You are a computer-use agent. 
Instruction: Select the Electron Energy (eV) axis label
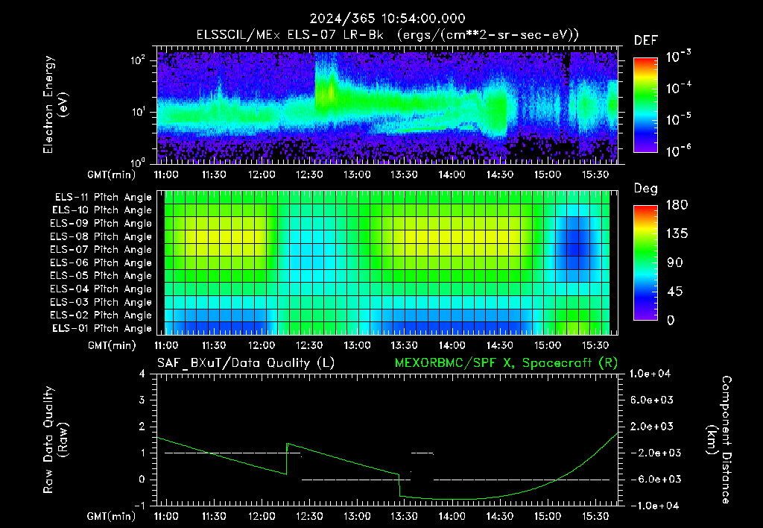(55, 104)
